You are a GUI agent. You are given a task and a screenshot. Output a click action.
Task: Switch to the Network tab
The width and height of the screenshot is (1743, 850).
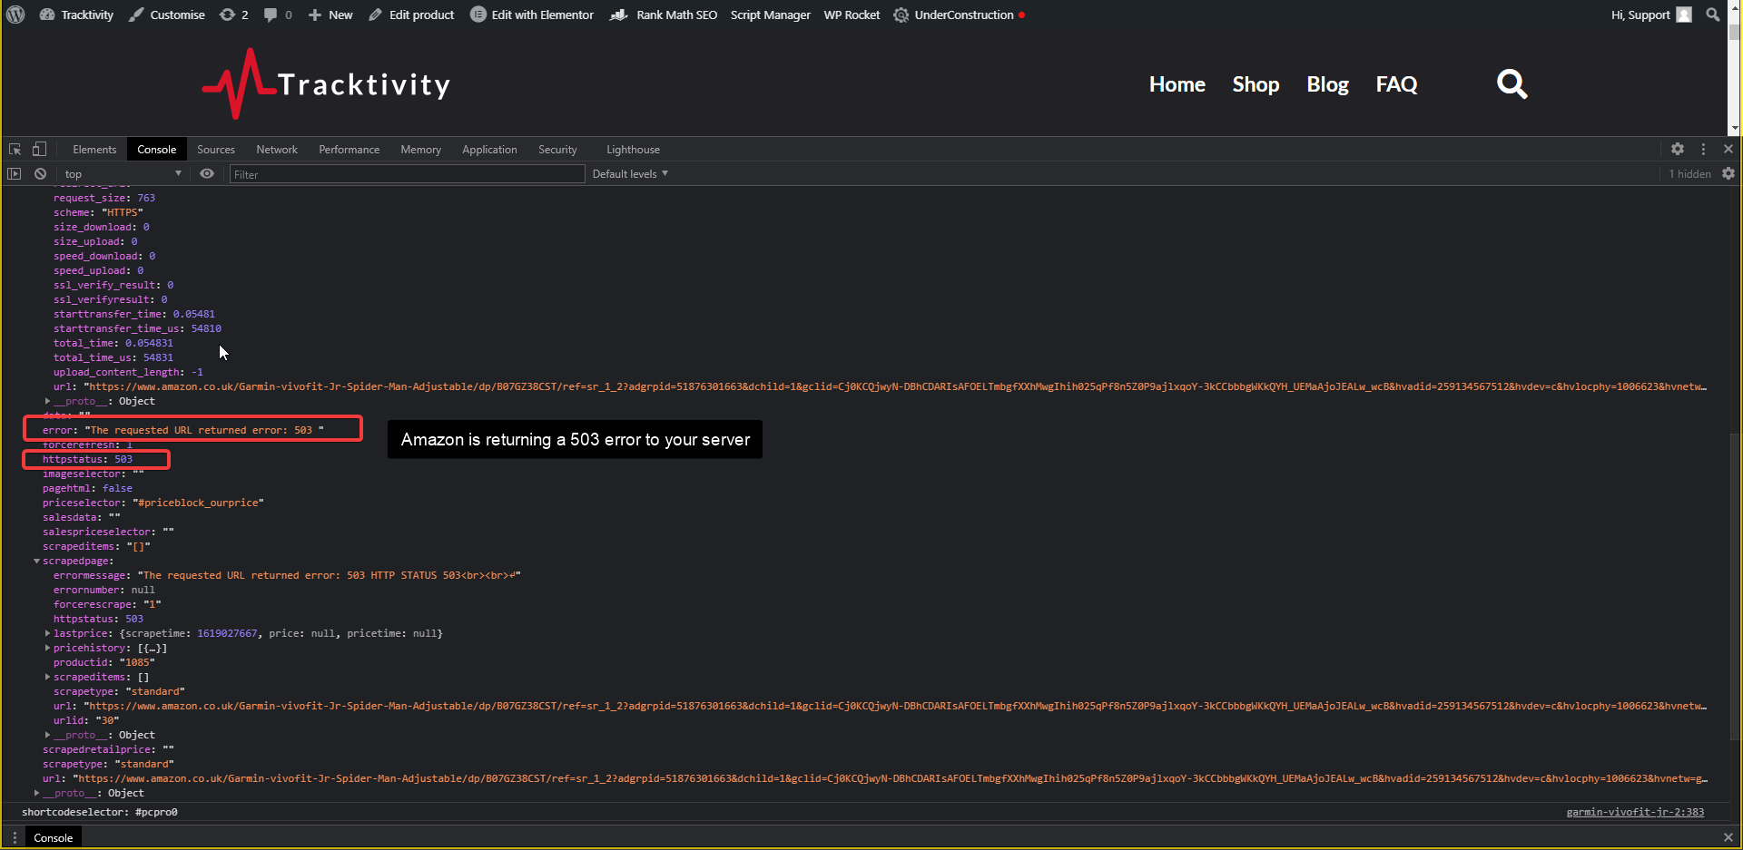click(x=277, y=150)
